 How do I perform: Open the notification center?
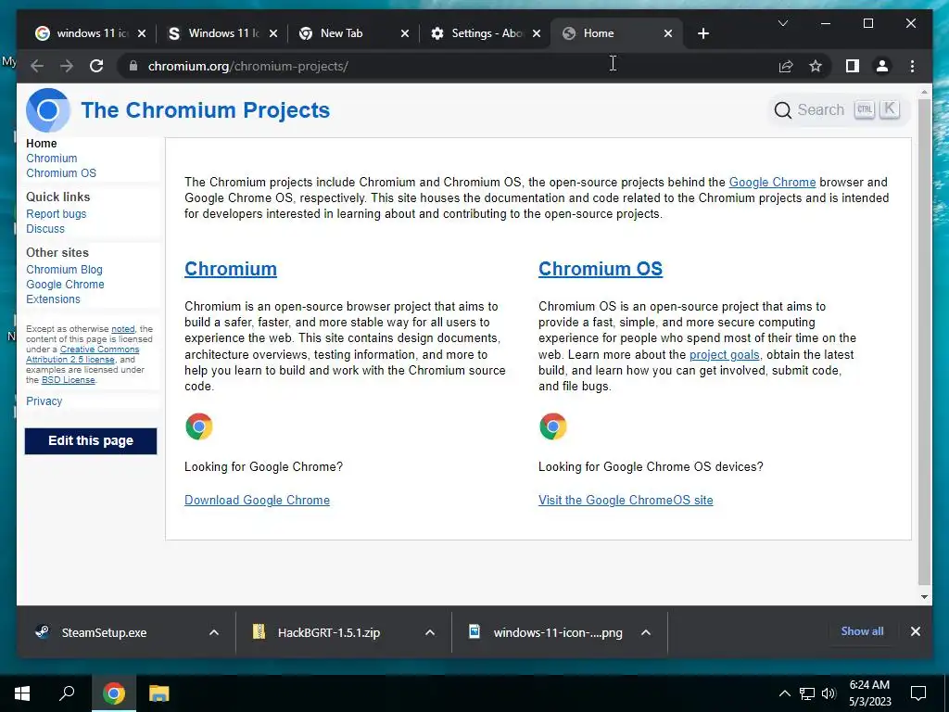tap(918, 693)
